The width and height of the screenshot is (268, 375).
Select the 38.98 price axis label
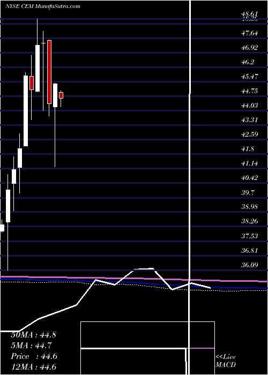click(x=249, y=207)
